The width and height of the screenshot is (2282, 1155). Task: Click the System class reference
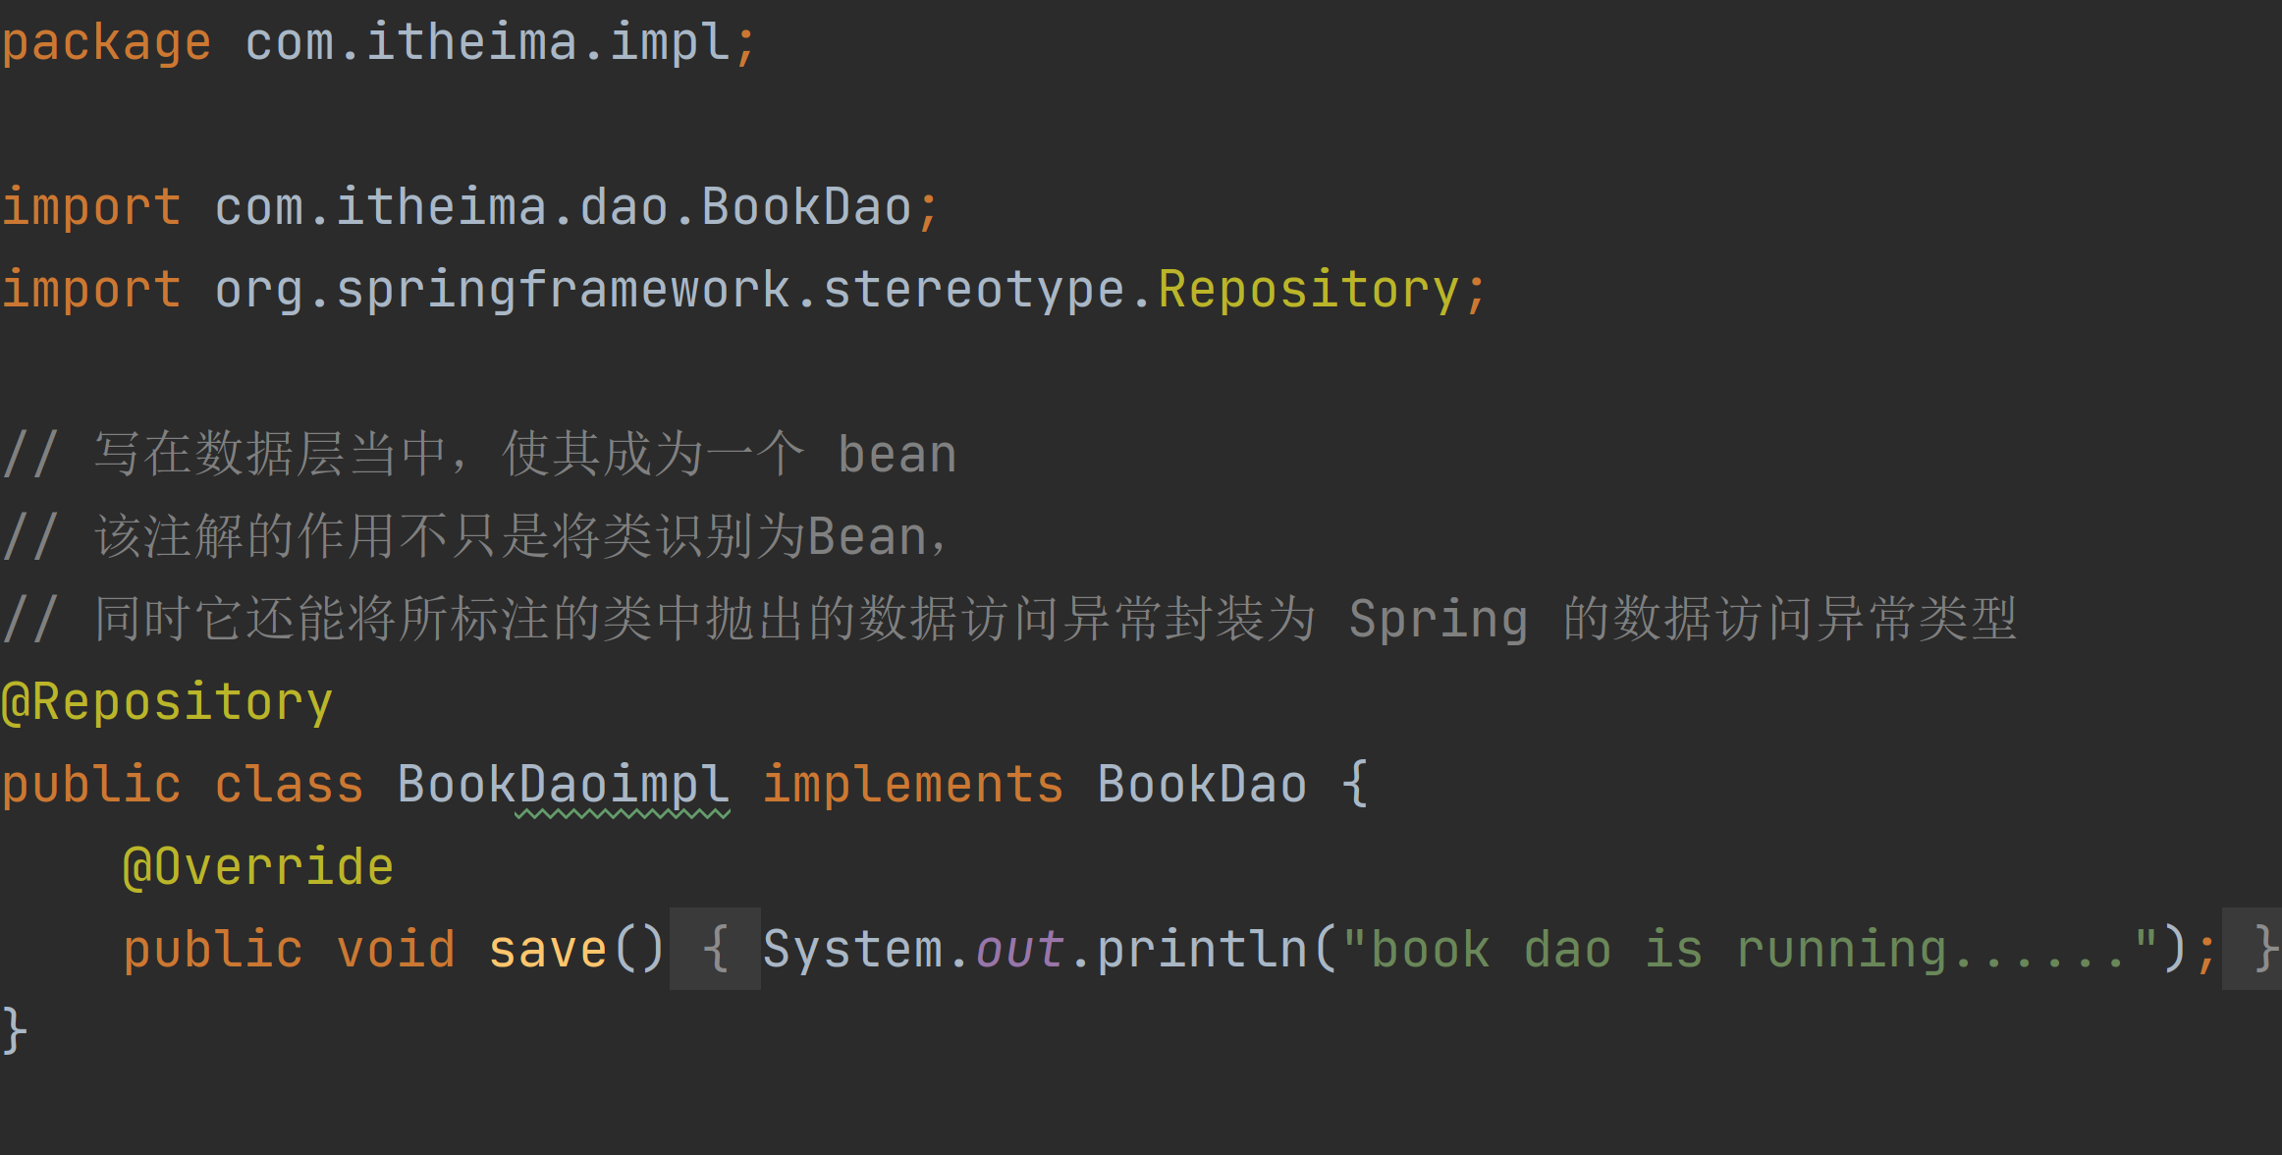[852, 950]
